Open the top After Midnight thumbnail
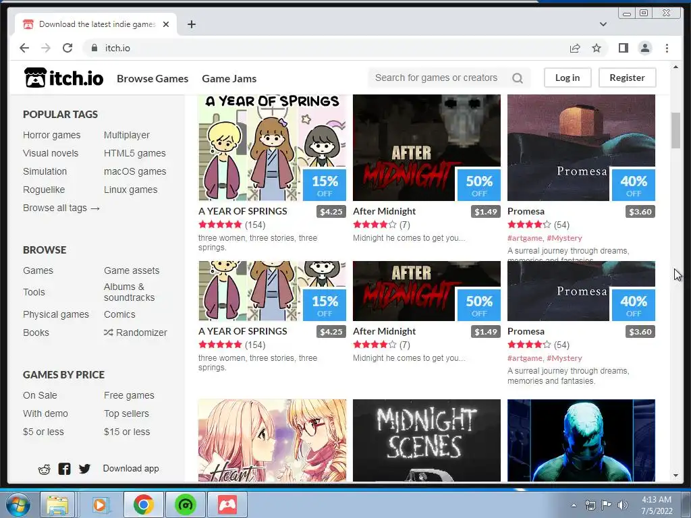This screenshot has width=691, height=518. coord(426,148)
